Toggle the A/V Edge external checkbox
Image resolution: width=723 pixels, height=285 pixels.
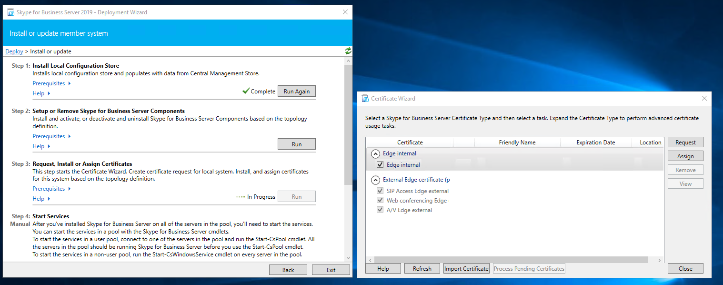tap(380, 210)
